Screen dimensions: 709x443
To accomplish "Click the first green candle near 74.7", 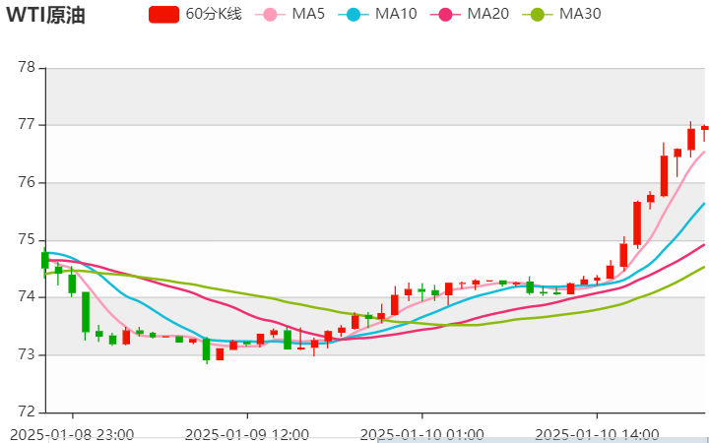I will click(44, 260).
